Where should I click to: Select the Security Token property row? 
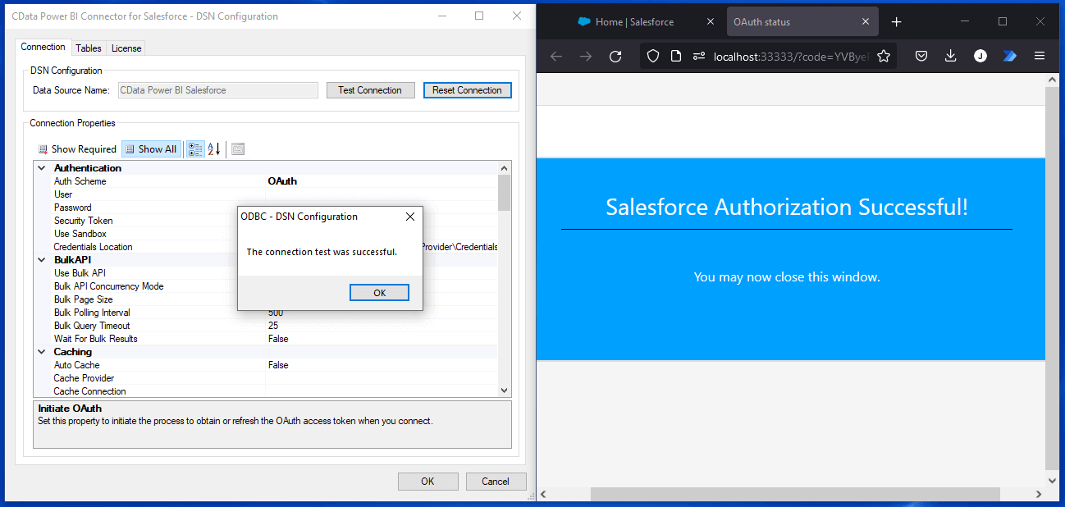(273, 221)
